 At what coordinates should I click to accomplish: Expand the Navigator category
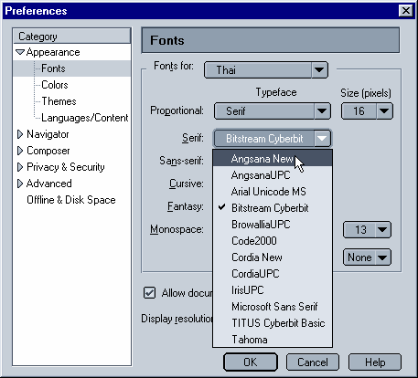click(x=20, y=134)
